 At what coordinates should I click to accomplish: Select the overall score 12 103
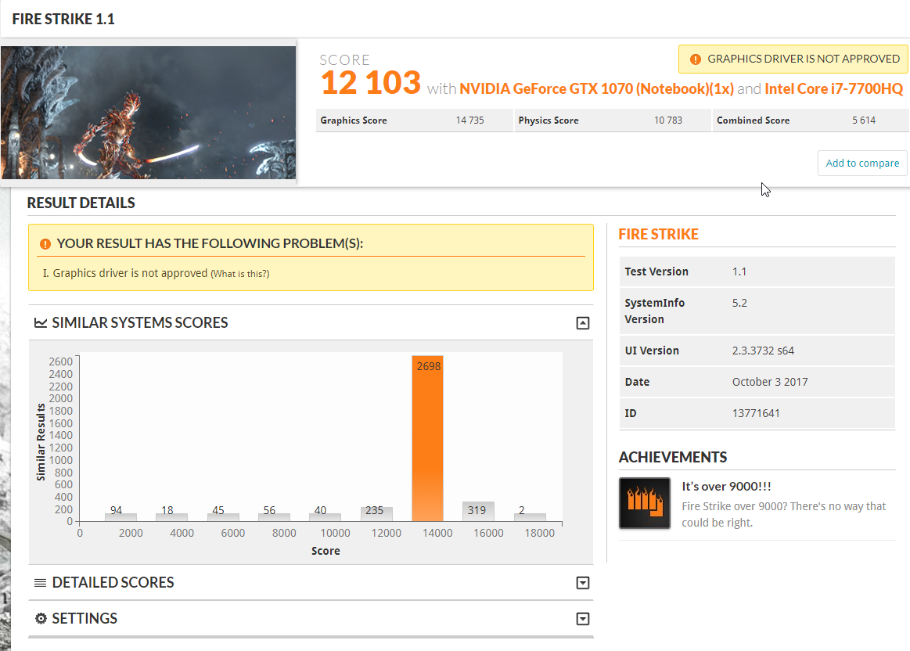(x=370, y=82)
